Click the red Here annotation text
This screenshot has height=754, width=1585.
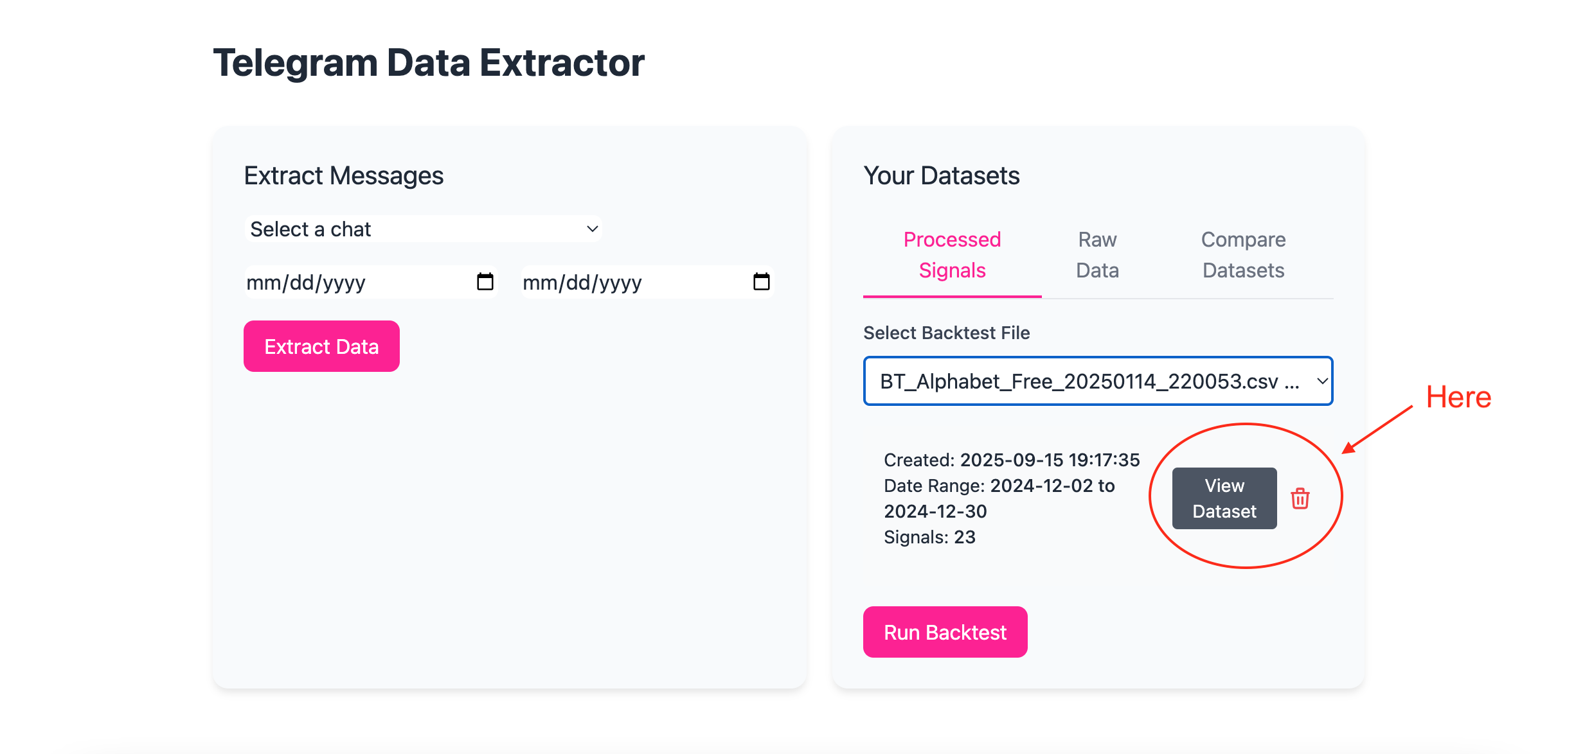coord(1458,397)
